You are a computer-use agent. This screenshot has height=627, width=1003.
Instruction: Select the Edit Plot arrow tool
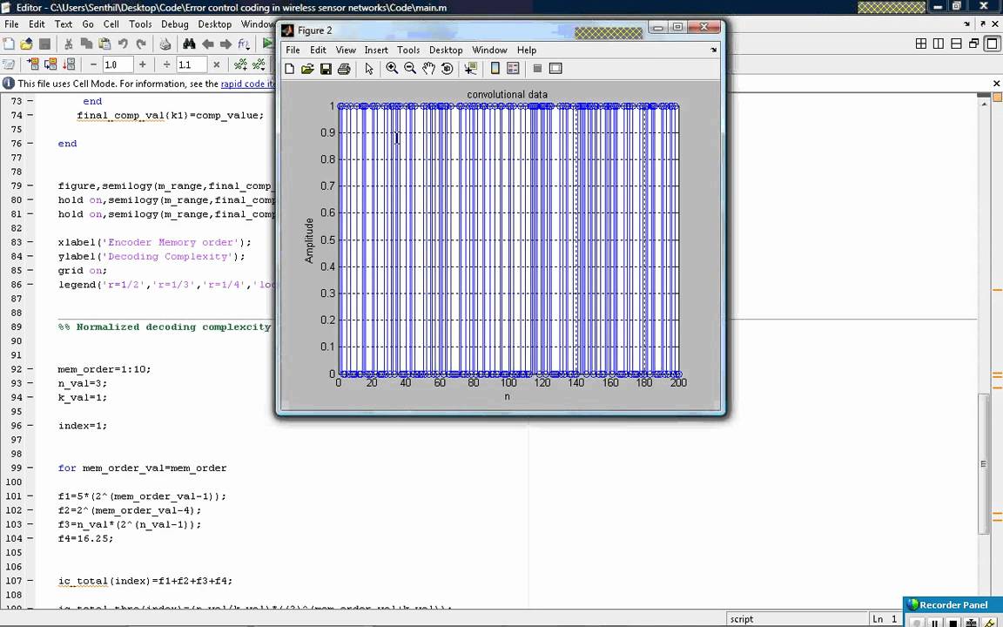[x=368, y=69]
